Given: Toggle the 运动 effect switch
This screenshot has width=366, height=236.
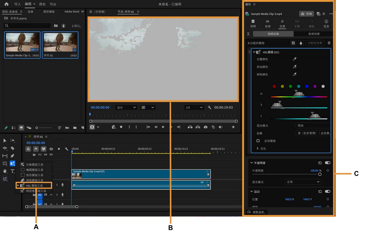Looking at the screenshot, I should (x=328, y=192).
